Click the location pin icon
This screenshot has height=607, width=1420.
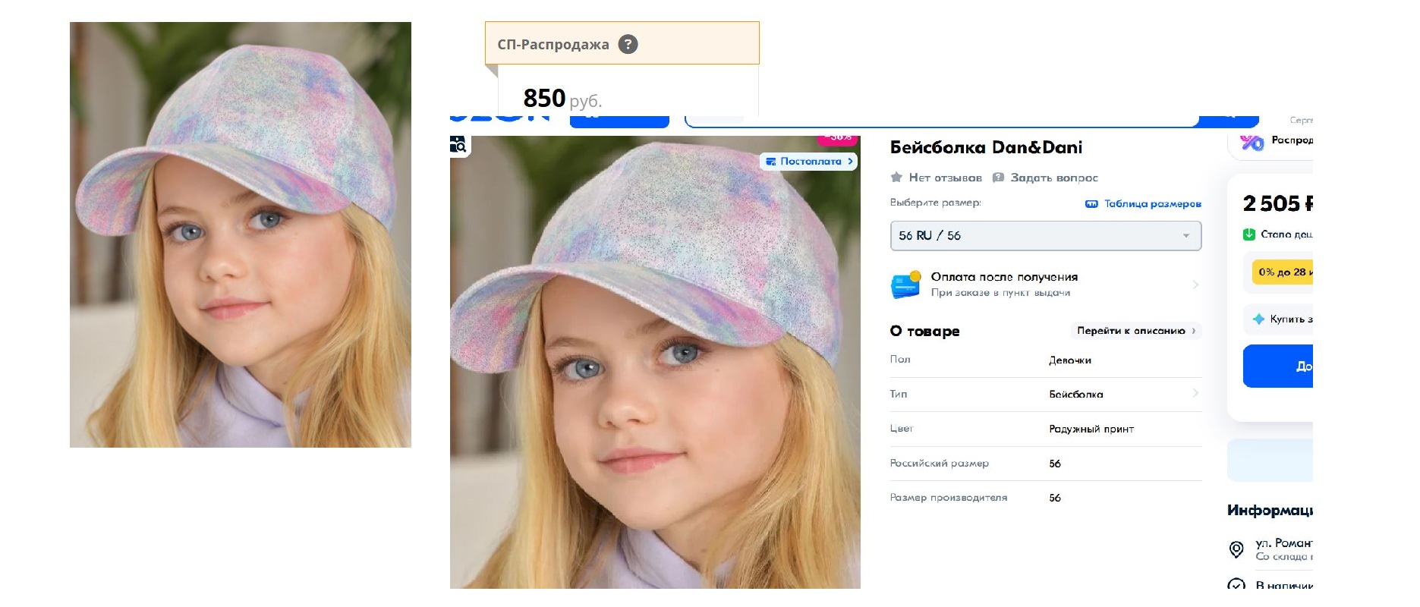click(x=1236, y=549)
